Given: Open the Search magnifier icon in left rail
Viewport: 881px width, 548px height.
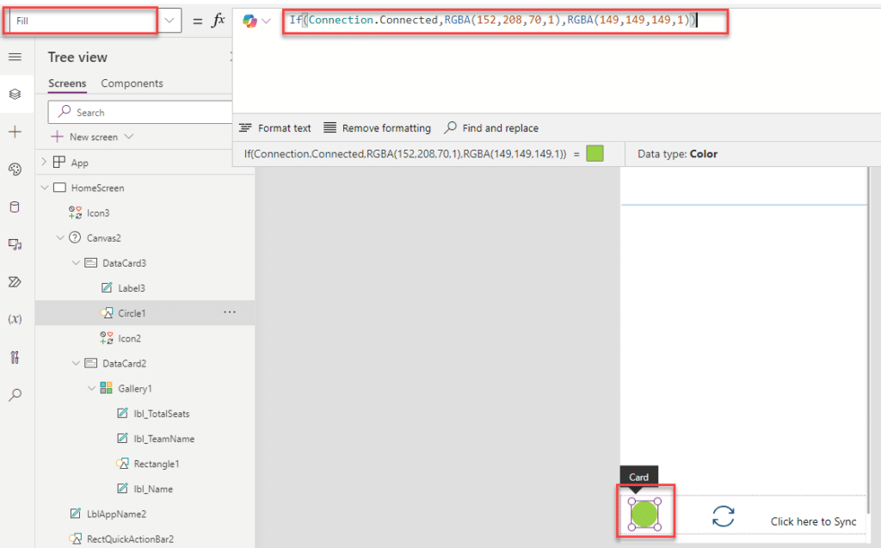Looking at the screenshot, I should pyautogui.click(x=15, y=395).
